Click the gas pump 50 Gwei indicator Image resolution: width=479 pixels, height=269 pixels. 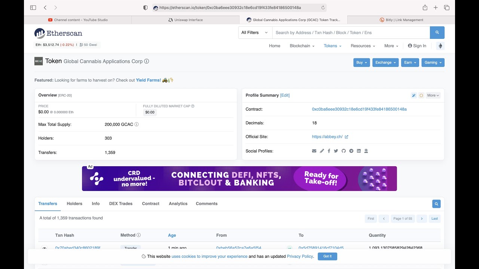(88, 45)
